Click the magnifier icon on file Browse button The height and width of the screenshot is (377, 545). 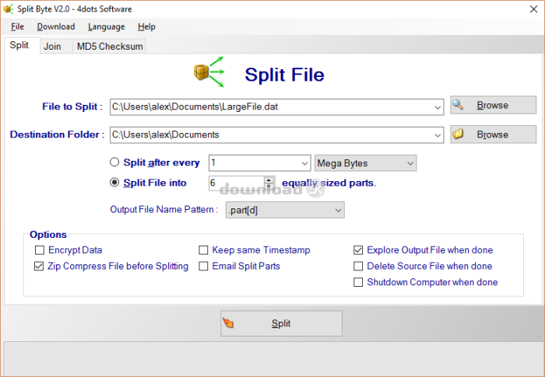(x=458, y=104)
